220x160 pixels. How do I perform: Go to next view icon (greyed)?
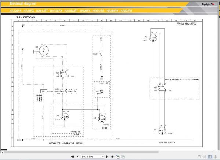123,157
